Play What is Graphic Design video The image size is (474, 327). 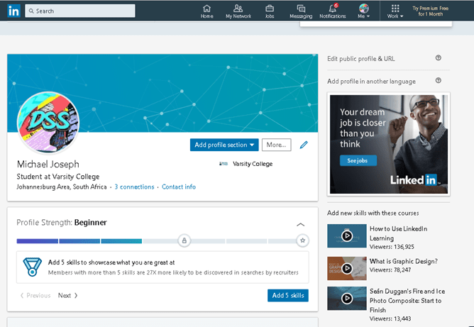click(x=347, y=268)
